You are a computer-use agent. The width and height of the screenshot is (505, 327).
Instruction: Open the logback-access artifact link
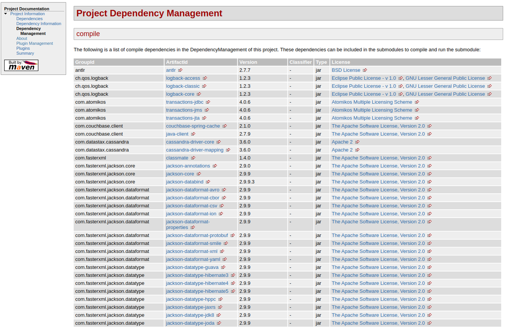(183, 78)
